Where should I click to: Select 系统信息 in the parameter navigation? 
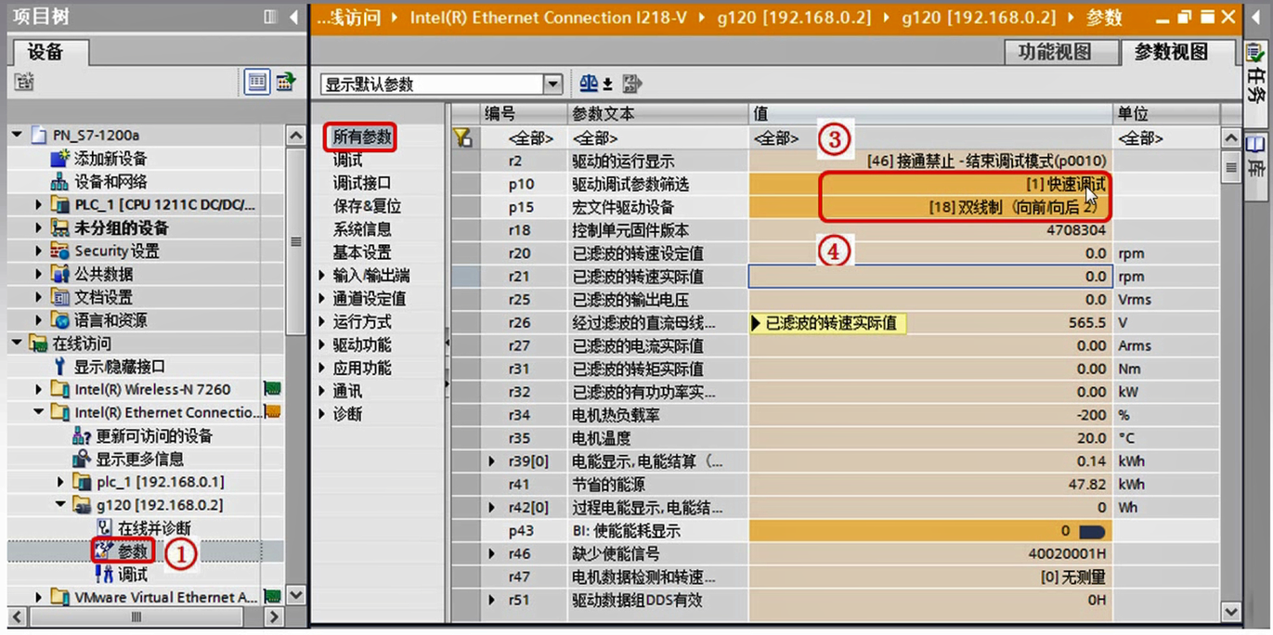(x=362, y=229)
